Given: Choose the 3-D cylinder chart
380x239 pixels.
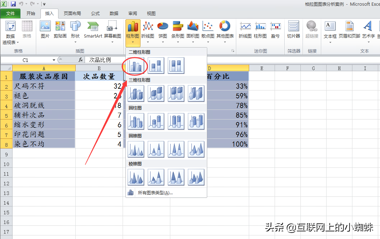Looking at the screenshot, I should click(x=196, y=121).
